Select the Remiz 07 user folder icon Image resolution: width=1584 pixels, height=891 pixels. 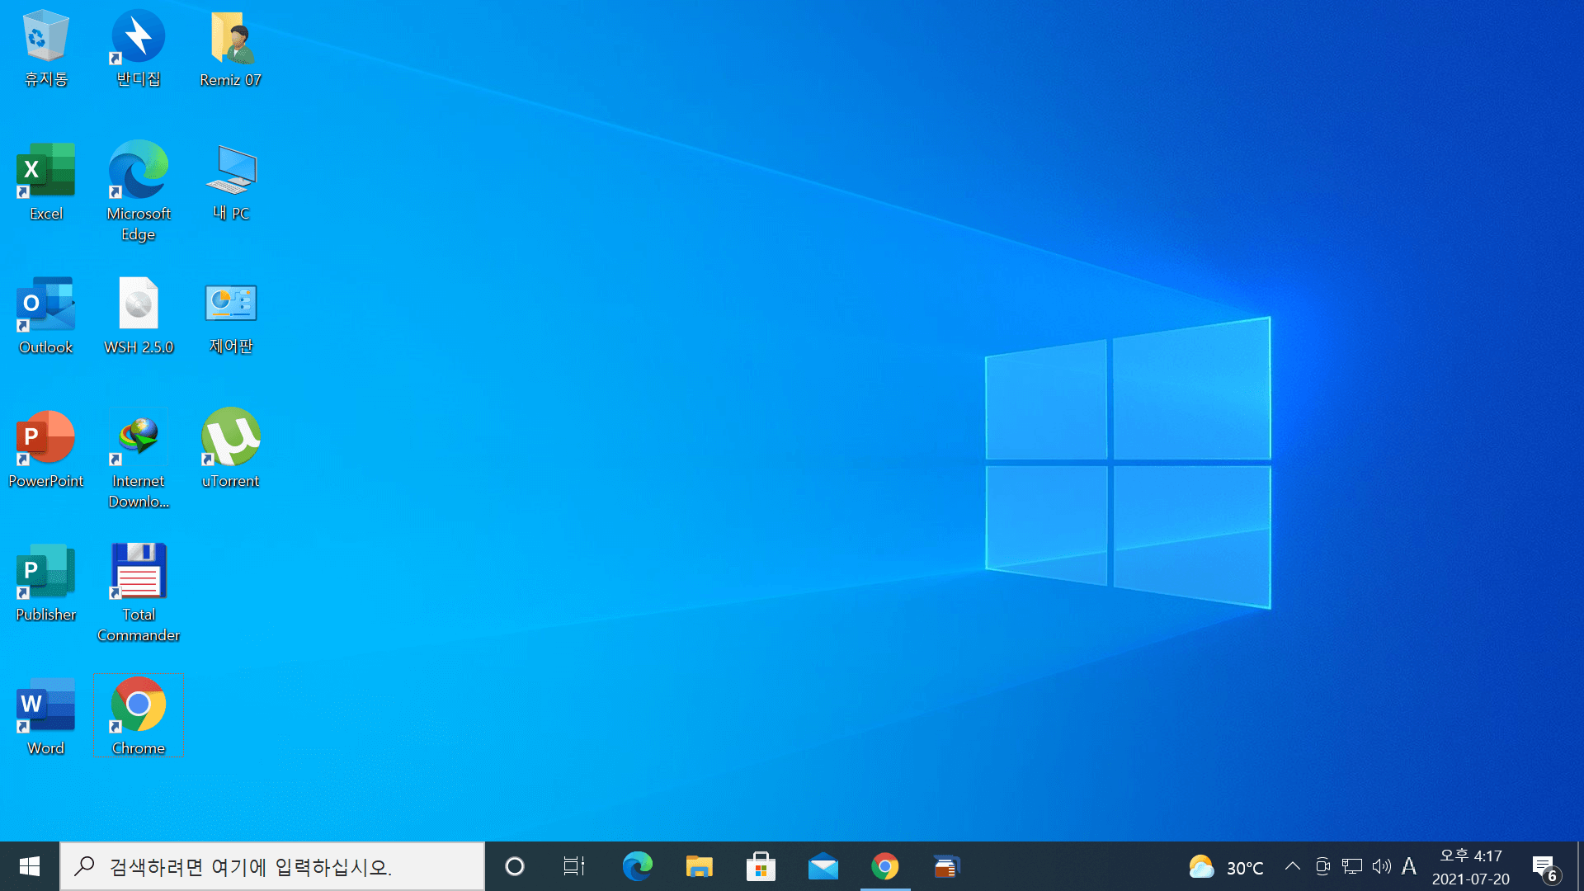point(230,48)
